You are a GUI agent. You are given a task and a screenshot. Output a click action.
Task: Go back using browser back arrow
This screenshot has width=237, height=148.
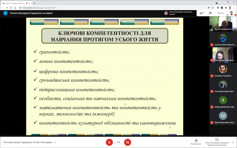point(3,7)
